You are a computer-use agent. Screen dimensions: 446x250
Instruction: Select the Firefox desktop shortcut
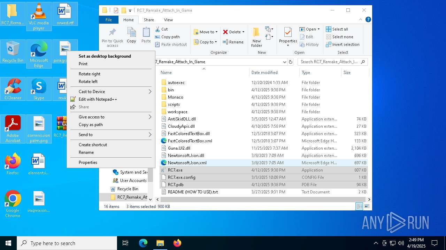coord(13,164)
